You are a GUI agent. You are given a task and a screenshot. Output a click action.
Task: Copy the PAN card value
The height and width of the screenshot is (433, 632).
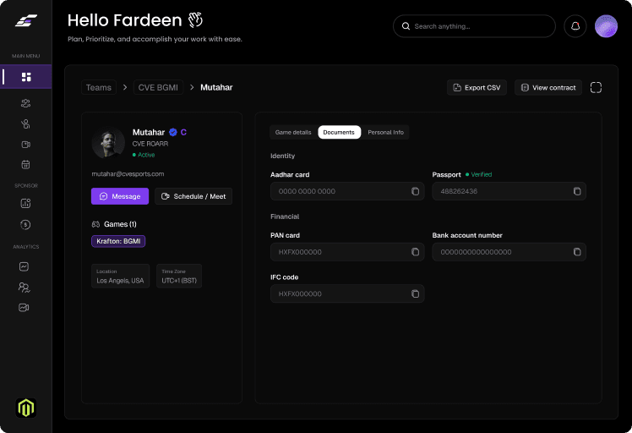coord(415,252)
